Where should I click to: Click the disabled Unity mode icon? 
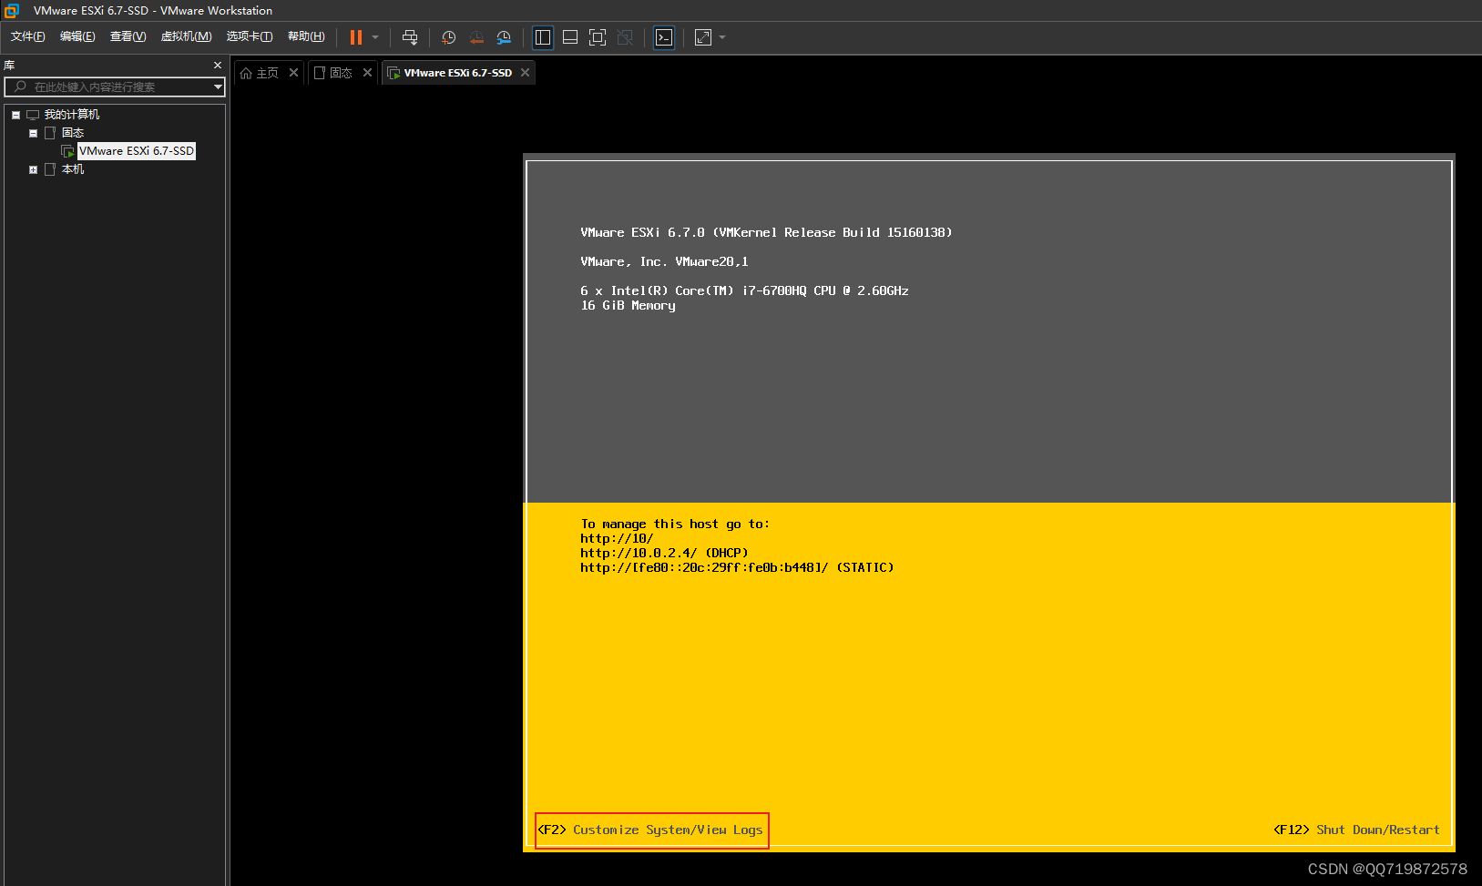point(625,37)
